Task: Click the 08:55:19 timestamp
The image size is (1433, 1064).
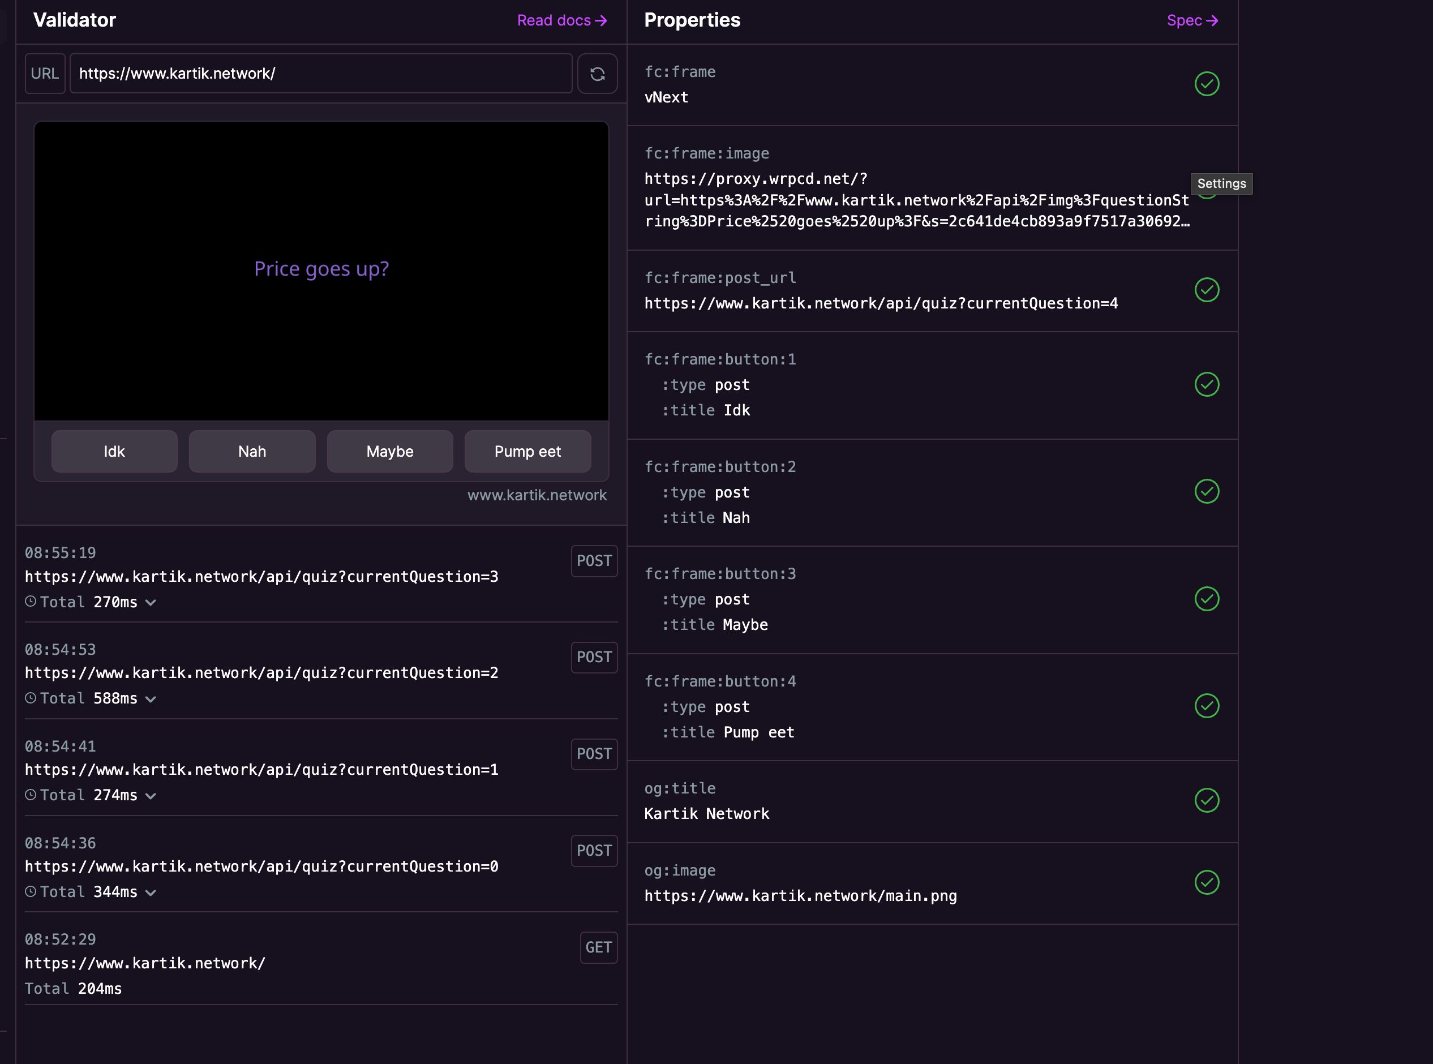Action: [60, 552]
